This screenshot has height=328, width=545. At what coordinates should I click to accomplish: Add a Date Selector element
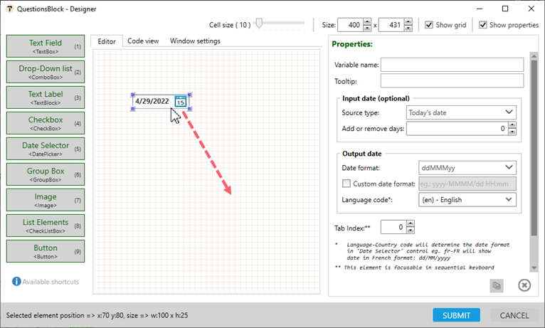pyautogui.click(x=46, y=149)
